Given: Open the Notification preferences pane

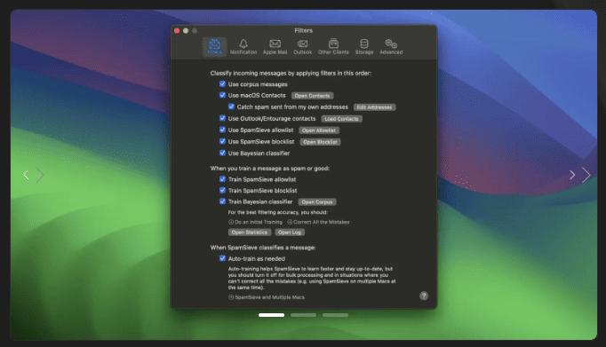Looking at the screenshot, I should click(243, 47).
